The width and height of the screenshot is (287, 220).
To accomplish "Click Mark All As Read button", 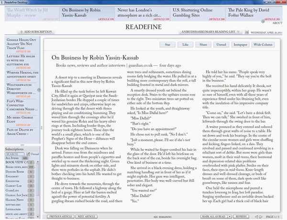I will tap(214, 217).
